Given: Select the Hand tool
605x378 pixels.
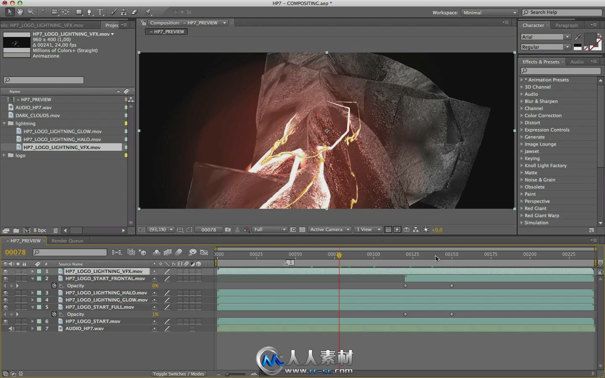Looking at the screenshot, I should (20, 12).
